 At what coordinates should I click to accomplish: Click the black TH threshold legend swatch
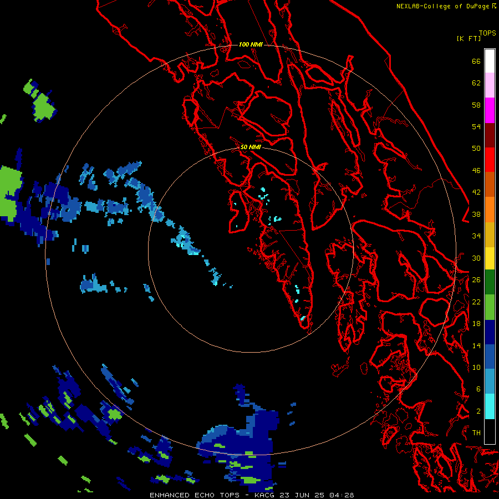coord(490,431)
